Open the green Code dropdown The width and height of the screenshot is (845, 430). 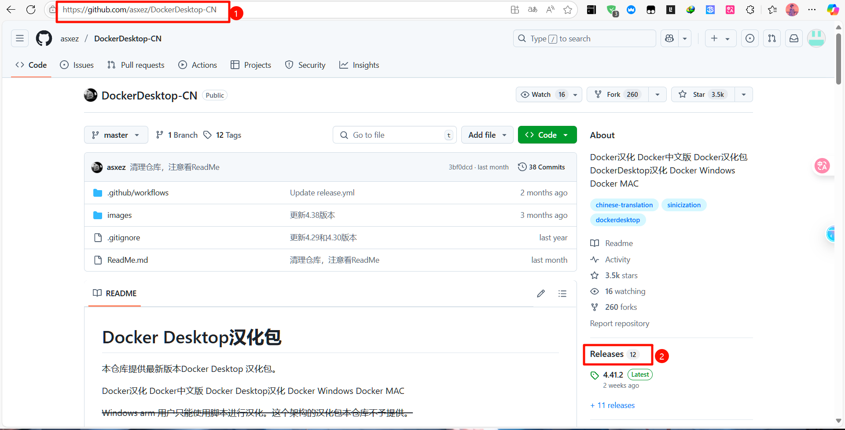pos(547,135)
